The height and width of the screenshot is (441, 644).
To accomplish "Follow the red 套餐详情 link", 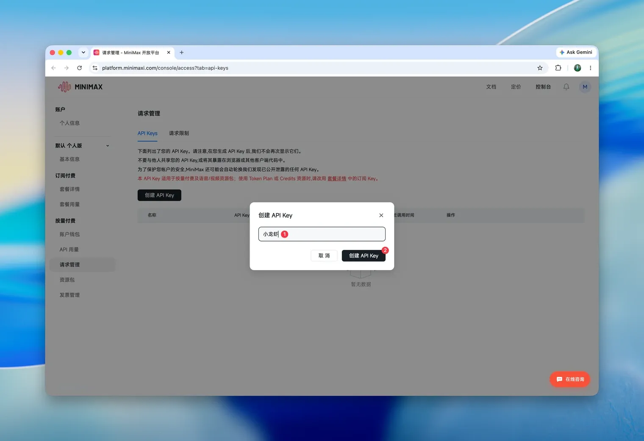I will (x=337, y=179).
